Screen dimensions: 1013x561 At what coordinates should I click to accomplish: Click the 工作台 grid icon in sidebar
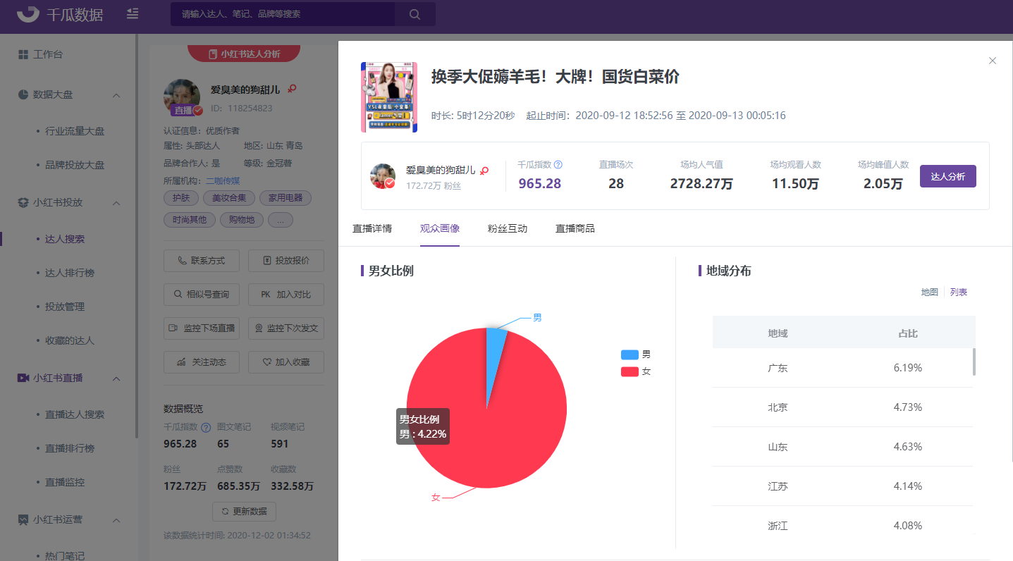(x=23, y=54)
